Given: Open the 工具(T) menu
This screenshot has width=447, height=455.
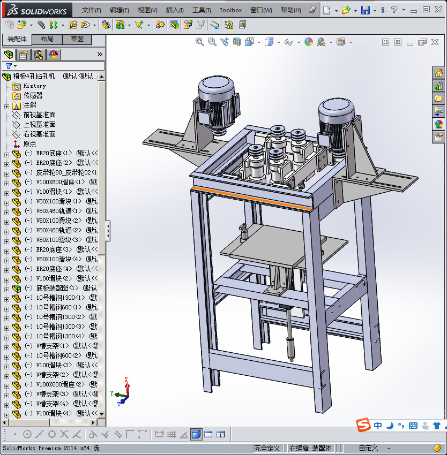Looking at the screenshot, I should coord(202,10).
